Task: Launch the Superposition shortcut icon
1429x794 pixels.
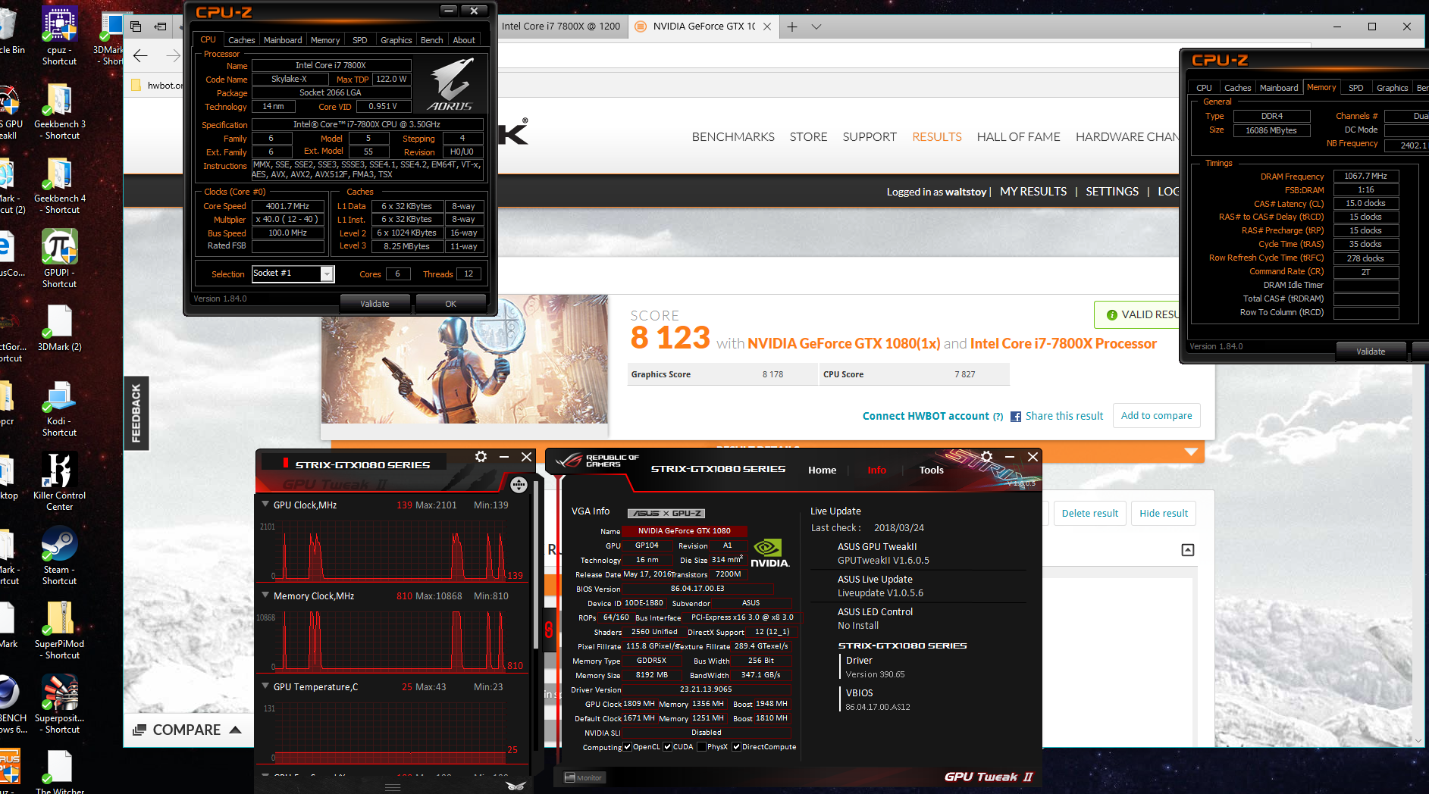Action: coord(59,705)
